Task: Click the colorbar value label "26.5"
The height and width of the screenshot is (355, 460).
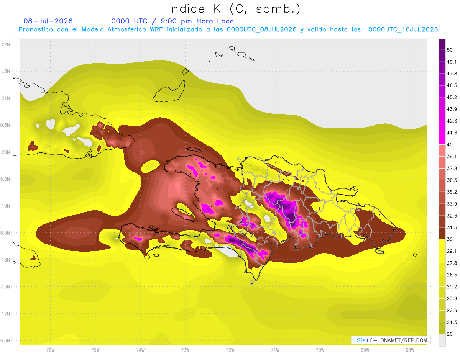Action: coord(452,275)
